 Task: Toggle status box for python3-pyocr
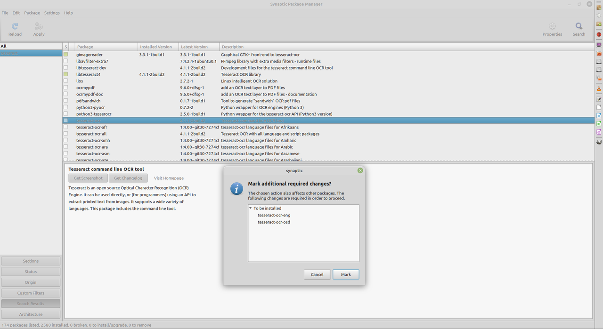click(x=66, y=107)
